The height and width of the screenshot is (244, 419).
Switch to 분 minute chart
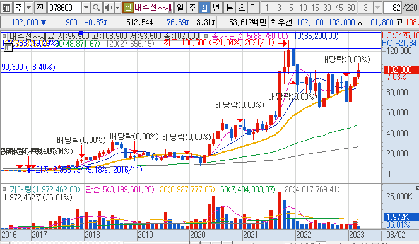229,8
